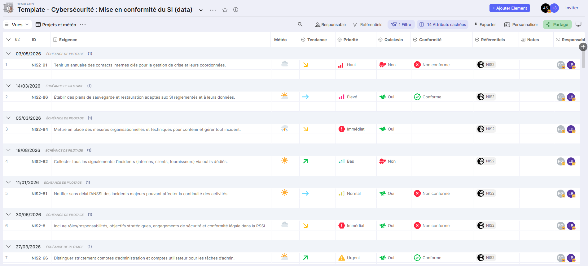Image resolution: width=588 pixels, height=266 pixels.
Task: Toggle the 14 Attributs cachées visibility
Action: (x=442, y=25)
